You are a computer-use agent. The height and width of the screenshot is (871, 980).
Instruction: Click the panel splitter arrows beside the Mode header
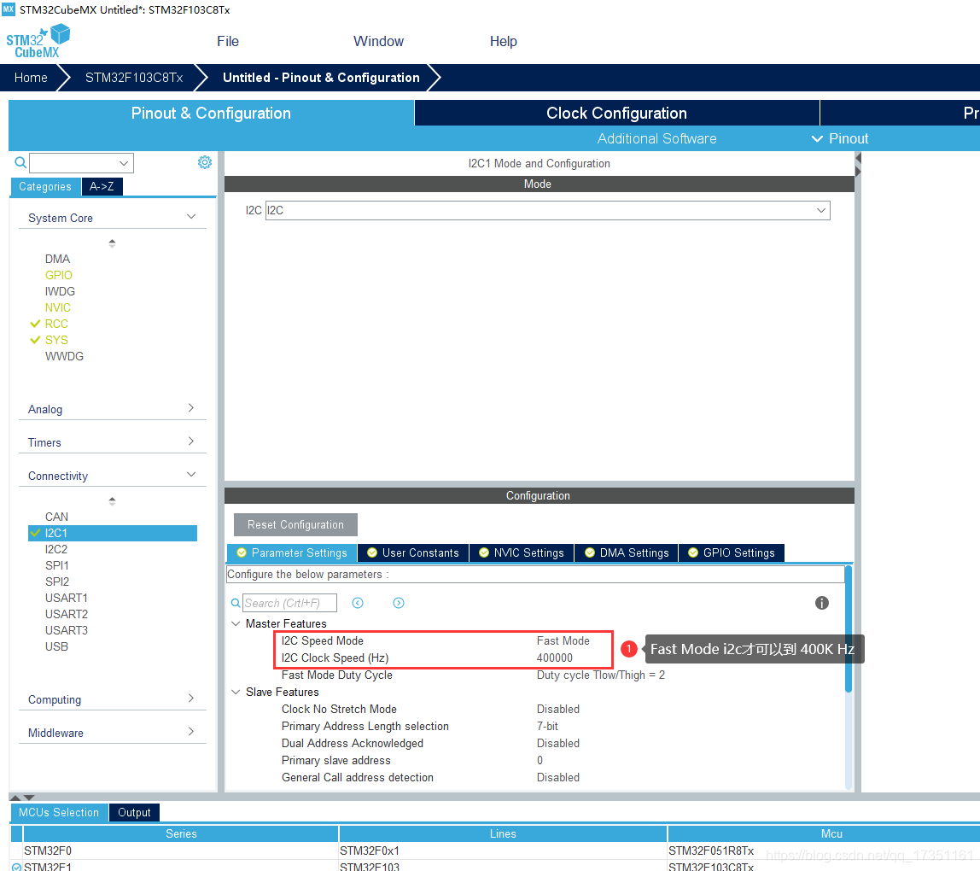858,165
